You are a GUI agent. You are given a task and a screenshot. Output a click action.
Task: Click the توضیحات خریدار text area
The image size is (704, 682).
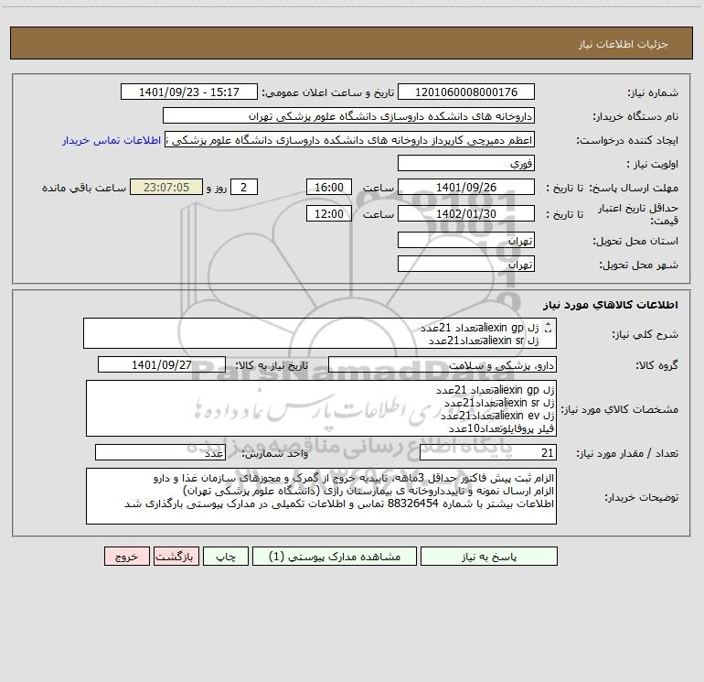click(x=321, y=496)
